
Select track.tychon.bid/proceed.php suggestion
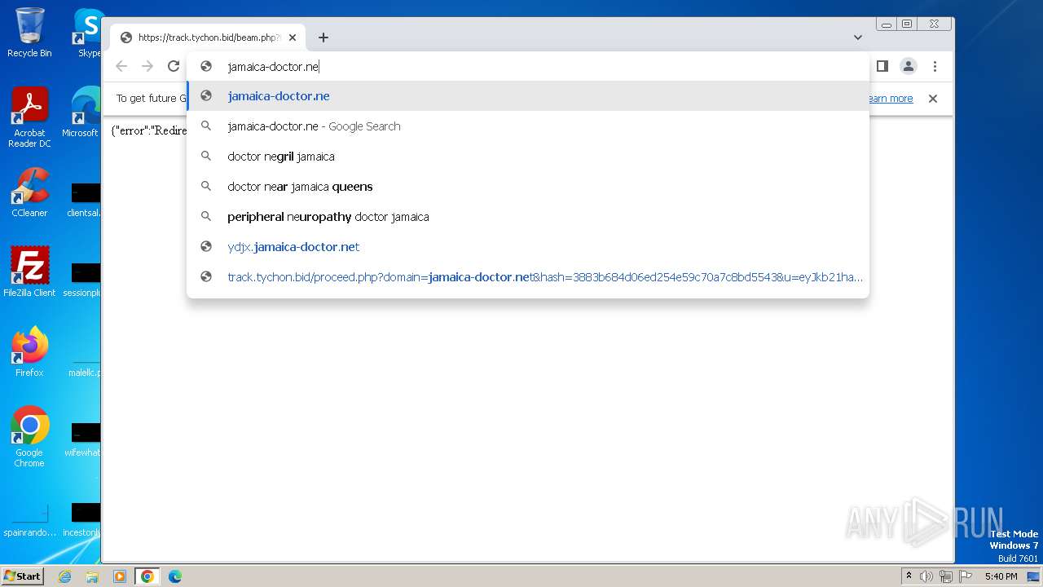pyautogui.click(x=528, y=277)
